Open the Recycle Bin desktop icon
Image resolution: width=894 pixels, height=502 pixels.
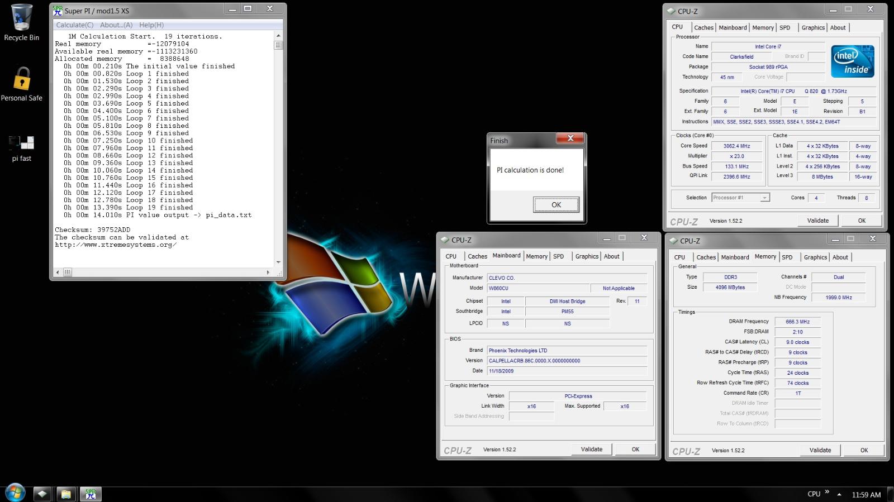[21, 22]
